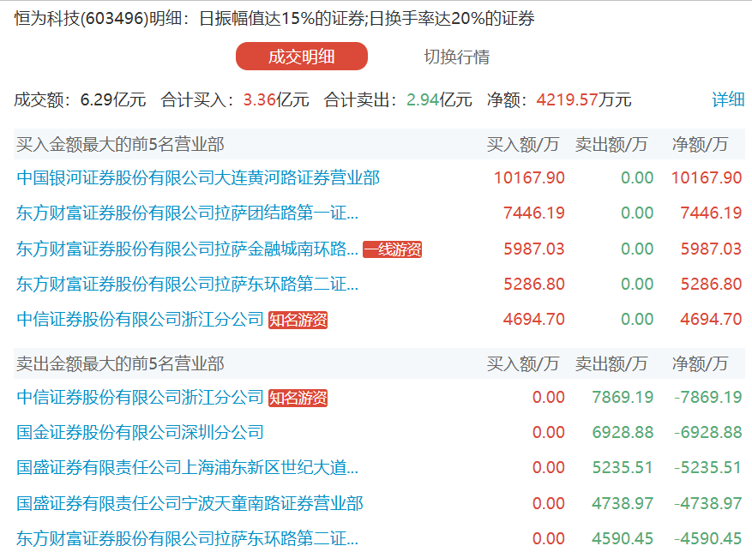The image size is (752, 558).
Task: Click the buy amount 5987.03
Action: tap(534, 249)
